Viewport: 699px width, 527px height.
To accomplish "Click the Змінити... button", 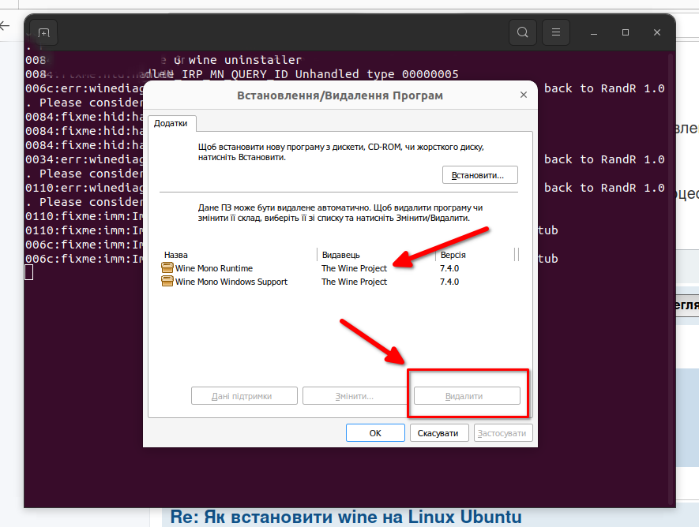I will click(355, 396).
